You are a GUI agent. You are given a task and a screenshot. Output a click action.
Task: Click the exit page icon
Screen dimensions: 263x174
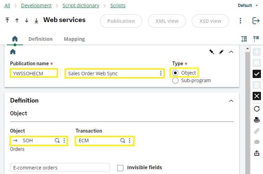point(256,21)
